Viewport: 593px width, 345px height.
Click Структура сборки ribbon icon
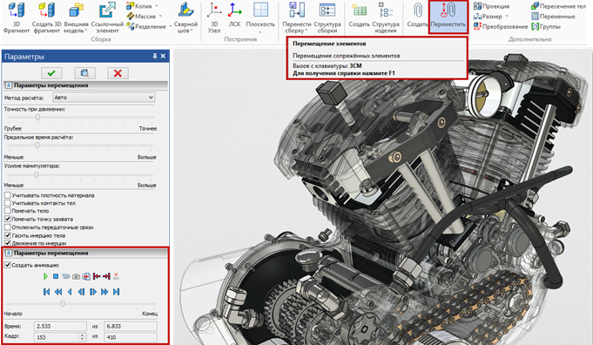tap(327, 17)
